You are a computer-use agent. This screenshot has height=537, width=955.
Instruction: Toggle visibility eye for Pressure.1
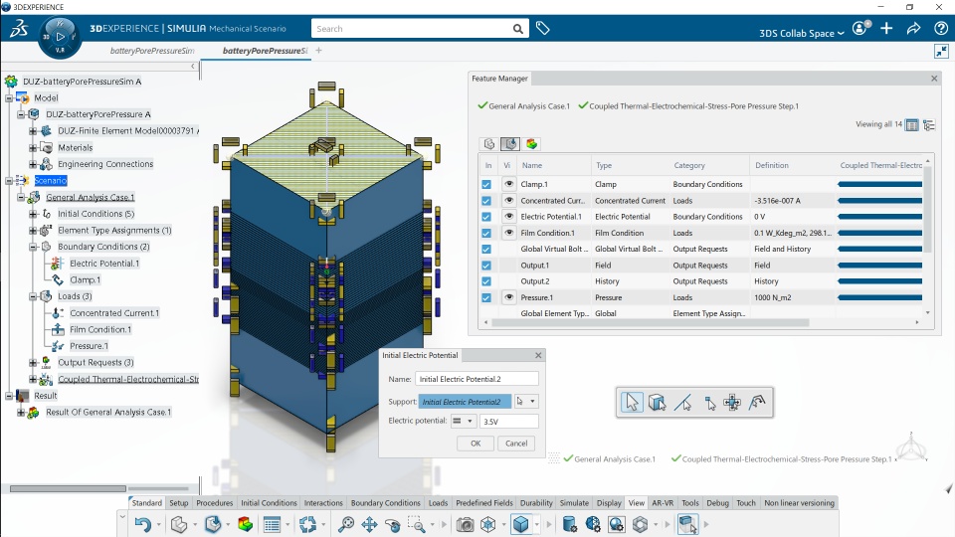[x=508, y=297]
